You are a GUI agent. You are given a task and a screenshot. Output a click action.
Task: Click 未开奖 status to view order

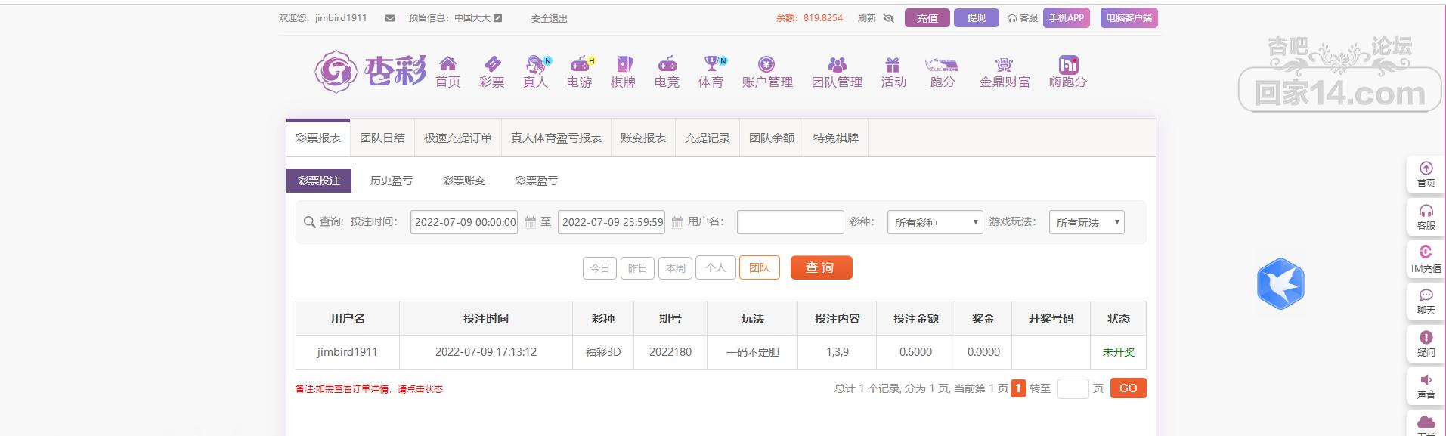(1118, 352)
